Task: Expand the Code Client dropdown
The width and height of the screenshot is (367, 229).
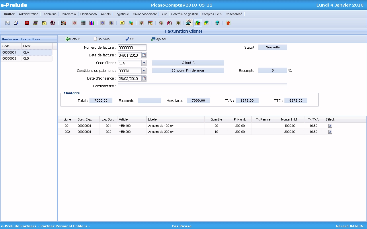Action: click(144, 63)
